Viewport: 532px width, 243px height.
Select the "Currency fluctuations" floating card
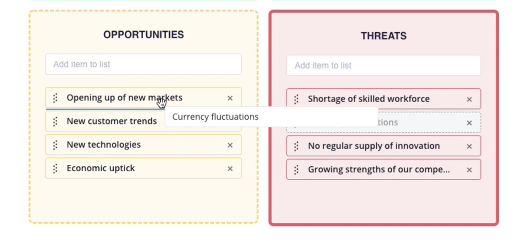pyautogui.click(x=215, y=117)
